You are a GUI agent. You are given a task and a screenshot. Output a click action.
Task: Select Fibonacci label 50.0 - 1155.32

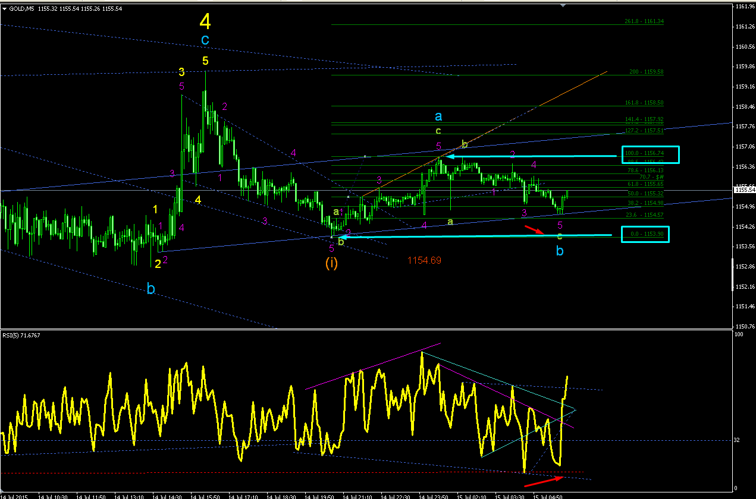pyautogui.click(x=645, y=194)
